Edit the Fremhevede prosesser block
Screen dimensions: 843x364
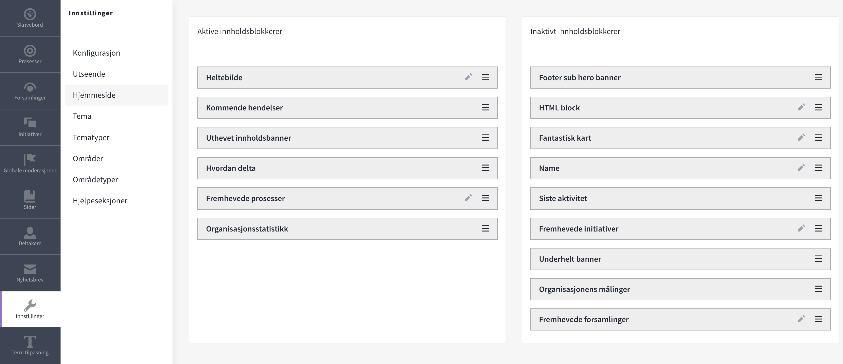click(x=468, y=198)
